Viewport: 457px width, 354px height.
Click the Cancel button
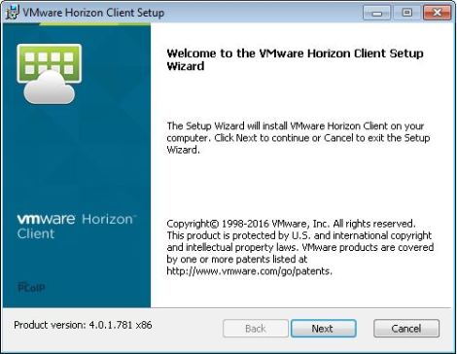coord(406,329)
